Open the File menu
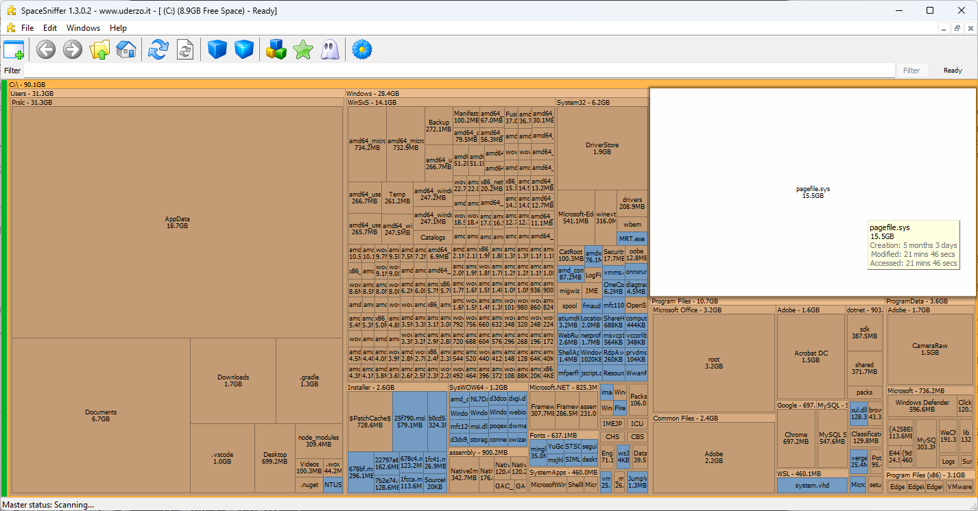 27,28
